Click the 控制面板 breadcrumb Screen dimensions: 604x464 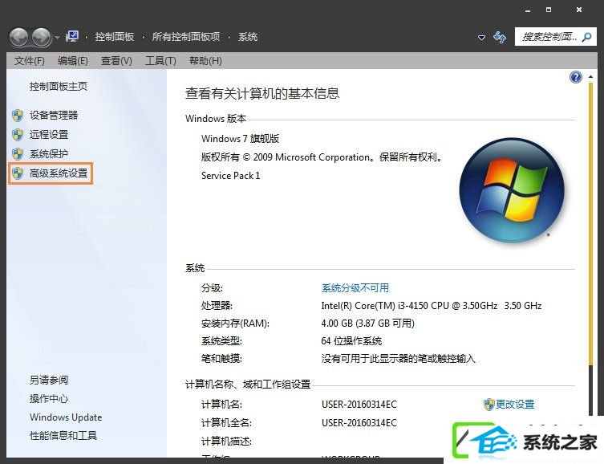click(x=115, y=37)
